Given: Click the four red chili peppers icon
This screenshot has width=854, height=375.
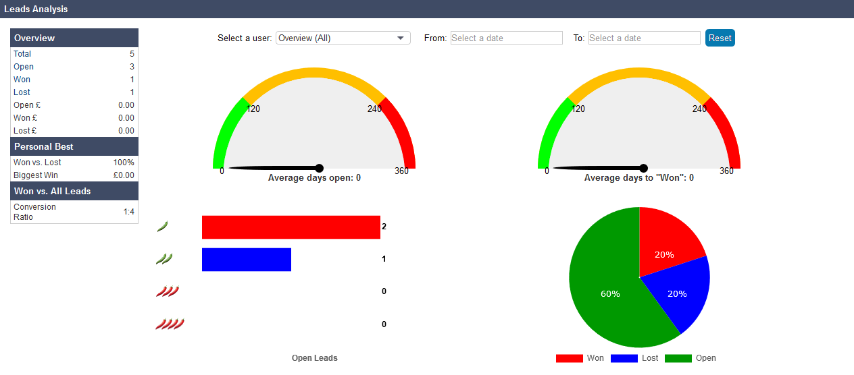Looking at the screenshot, I should pyautogui.click(x=170, y=324).
